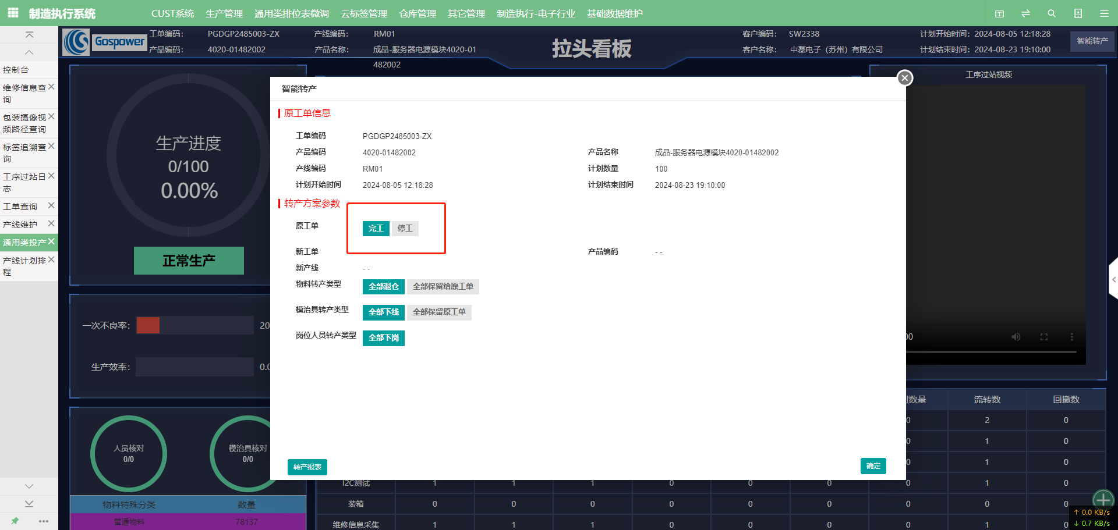Open the 云标签管理 menu
Screen dimensions: 1118x530
tap(364, 13)
